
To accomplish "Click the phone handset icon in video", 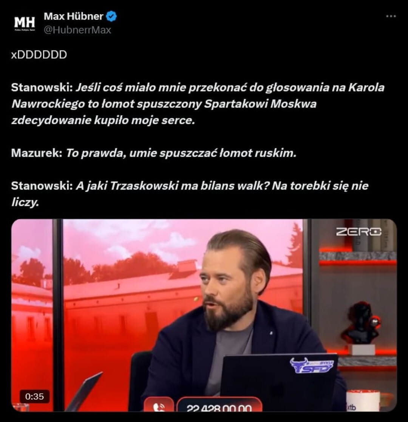I will coord(159,406).
